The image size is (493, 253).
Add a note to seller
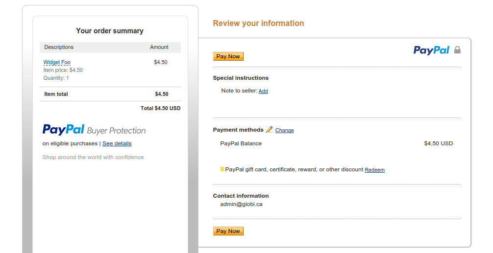pyautogui.click(x=263, y=91)
